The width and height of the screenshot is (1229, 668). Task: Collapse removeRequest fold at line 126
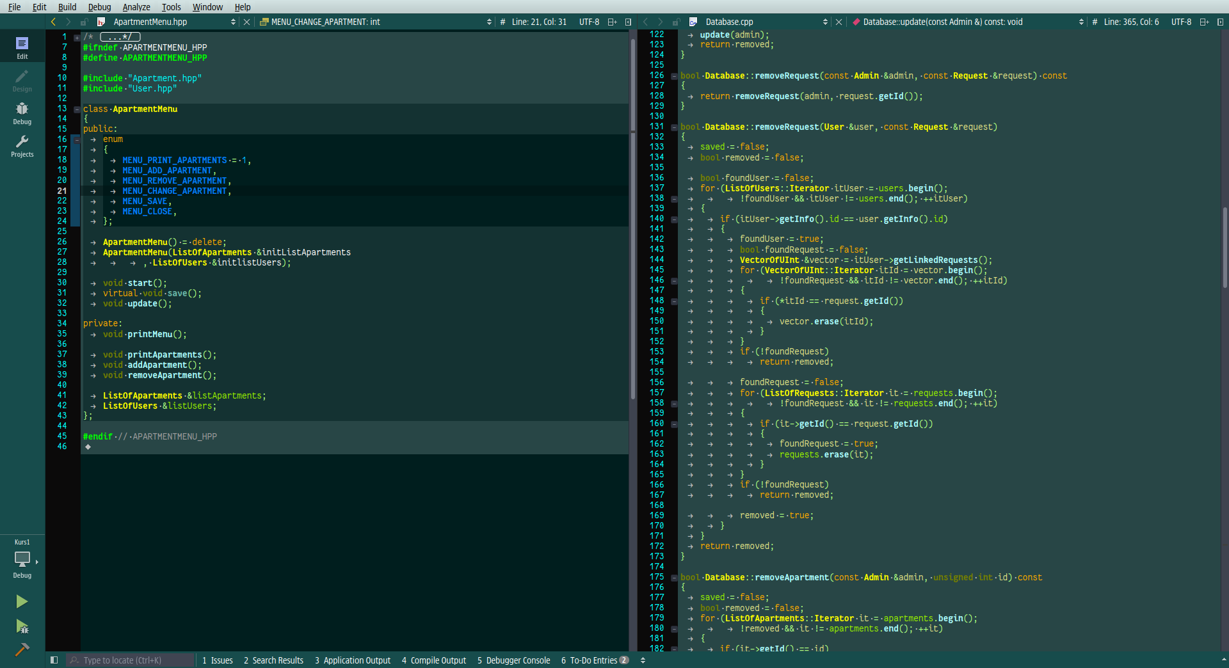click(x=674, y=76)
